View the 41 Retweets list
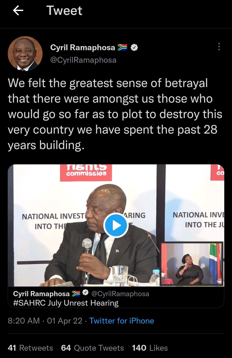 point(30,348)
